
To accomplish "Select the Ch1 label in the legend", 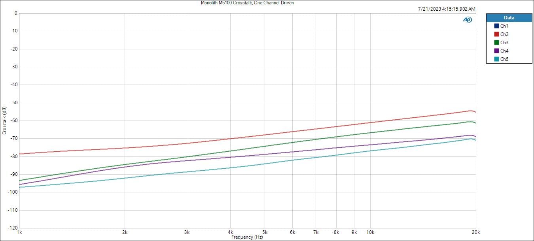I will 504,26.
